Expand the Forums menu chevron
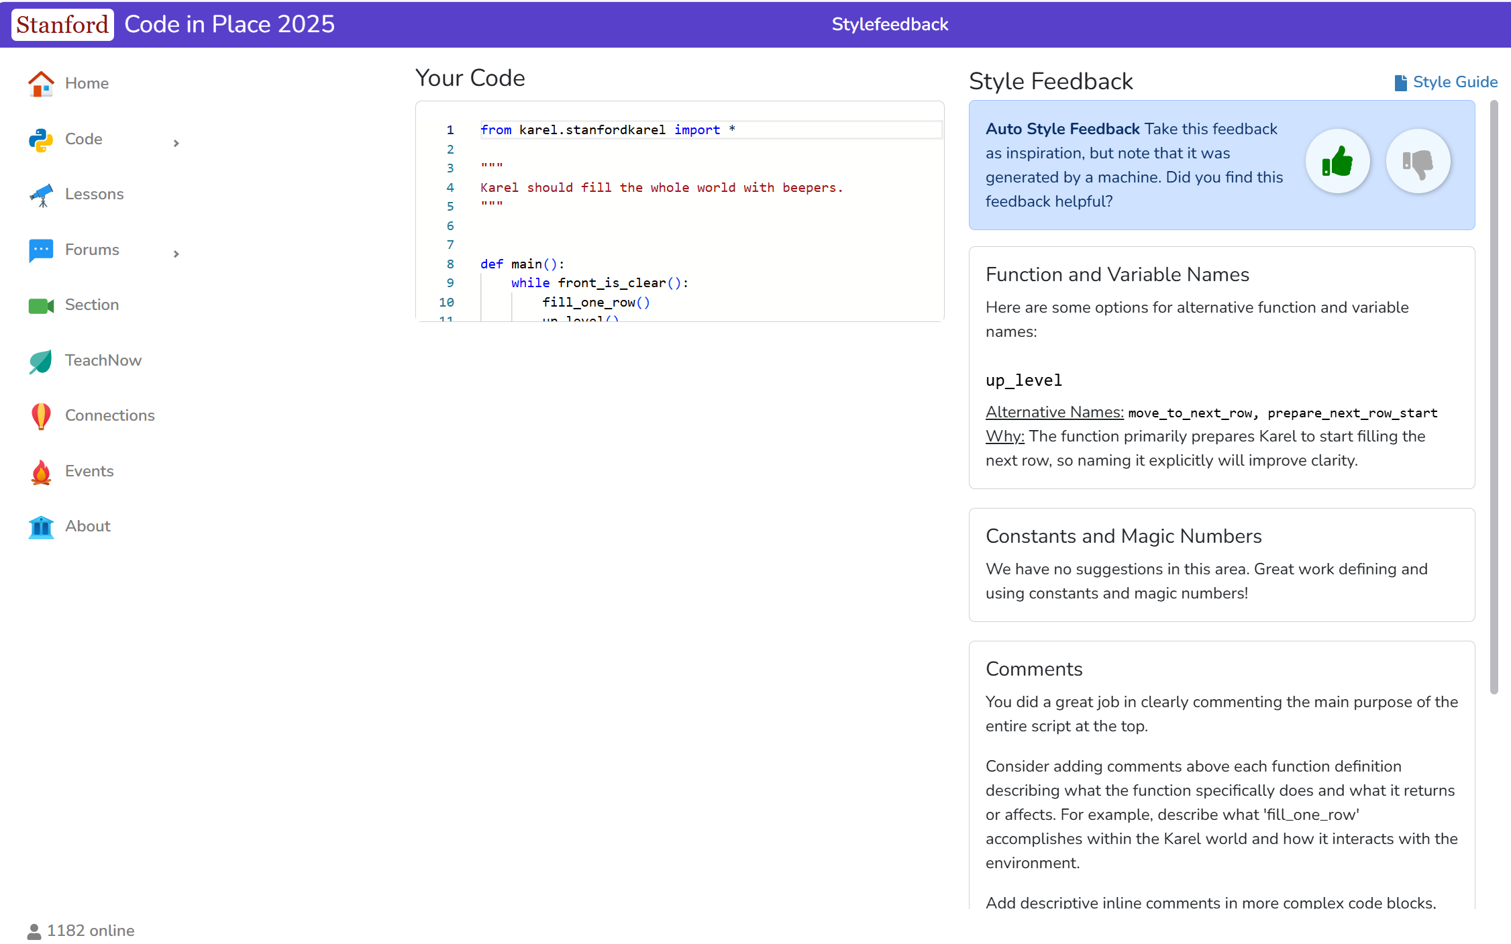This screenshot has height=944, width=1511. pyautogui.click(x=176, y=254)
